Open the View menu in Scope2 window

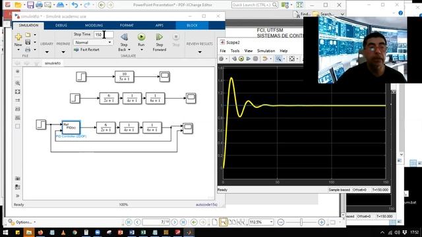point(248,51)
